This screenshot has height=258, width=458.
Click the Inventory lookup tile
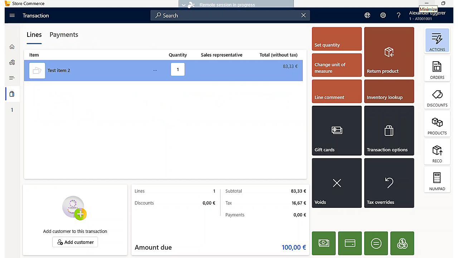[x=389, y=91]
